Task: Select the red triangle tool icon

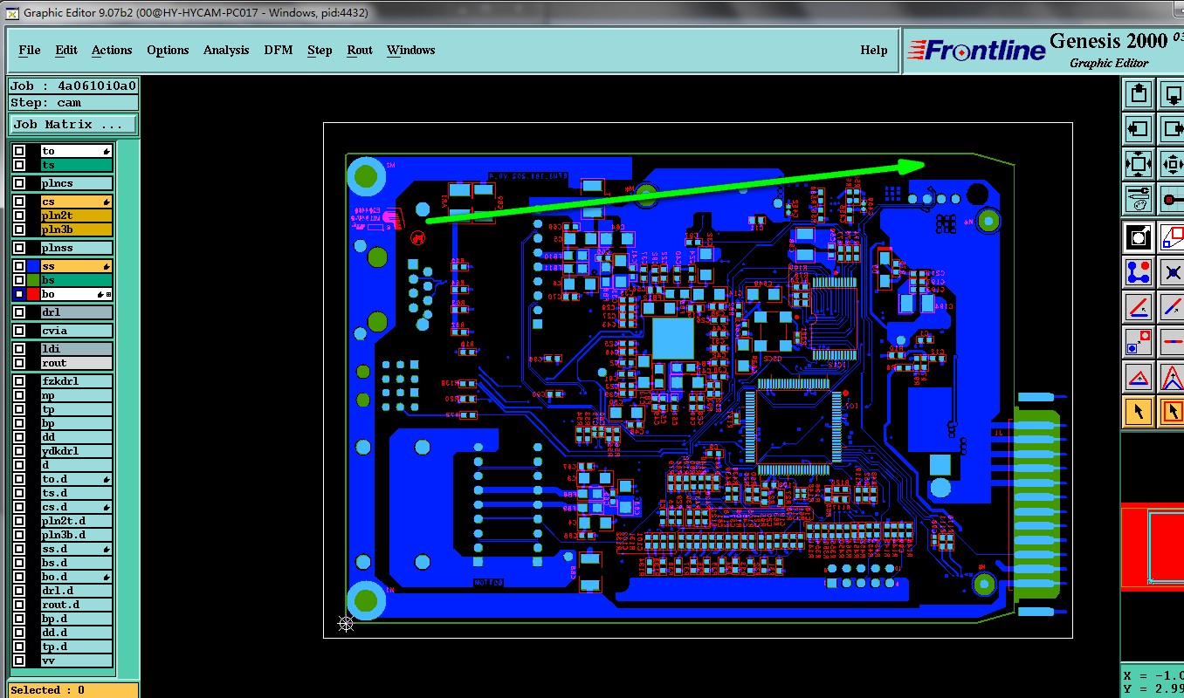Action: point(1138,376)
